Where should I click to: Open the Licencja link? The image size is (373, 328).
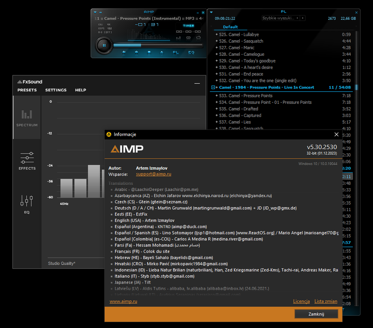(301, 301)
